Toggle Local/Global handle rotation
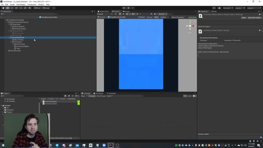Viewport: 263px width, 148px height. (x=46, y=8)
